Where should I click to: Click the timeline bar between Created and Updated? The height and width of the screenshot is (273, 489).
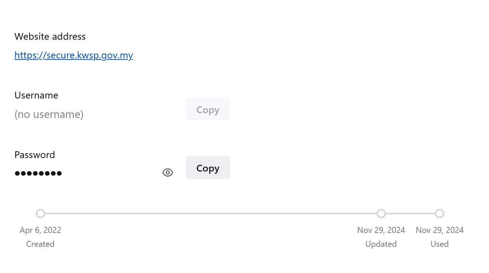click(x=211, y=213)
